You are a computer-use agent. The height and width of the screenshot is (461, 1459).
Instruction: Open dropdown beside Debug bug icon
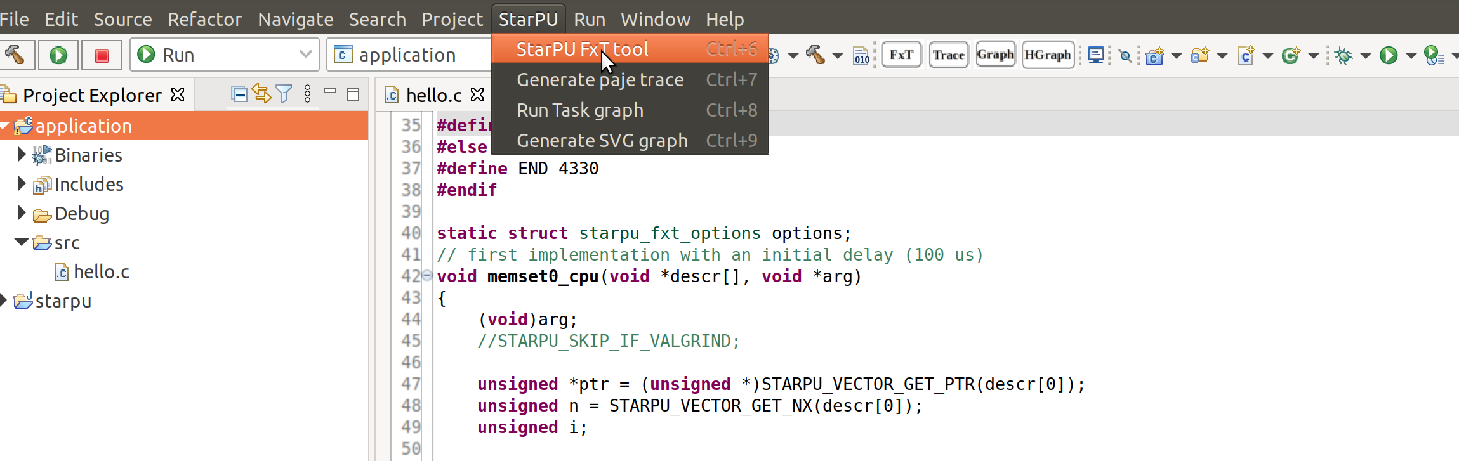[1366, 56]
